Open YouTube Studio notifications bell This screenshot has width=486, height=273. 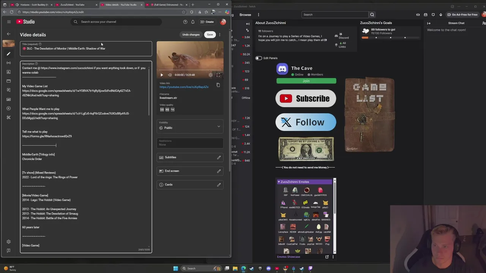pyautogui.click(x=193, y=22)
